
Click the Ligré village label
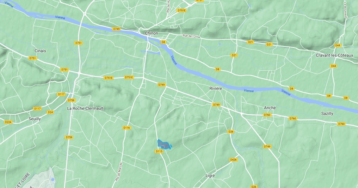[x=210, y=176]
